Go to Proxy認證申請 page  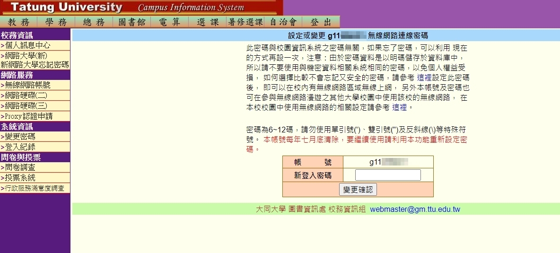(28, 116)
